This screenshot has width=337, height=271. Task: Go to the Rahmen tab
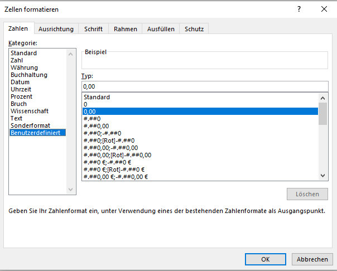126,29
